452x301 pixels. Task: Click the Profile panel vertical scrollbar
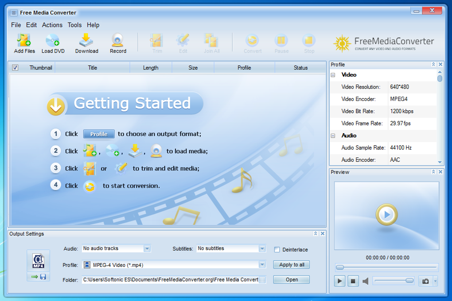click(x=440, y=117)
